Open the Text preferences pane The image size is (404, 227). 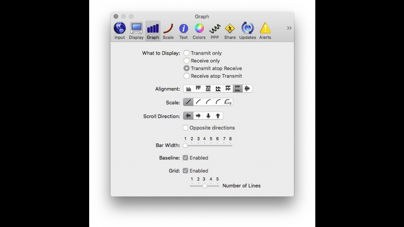coord(183,31)
